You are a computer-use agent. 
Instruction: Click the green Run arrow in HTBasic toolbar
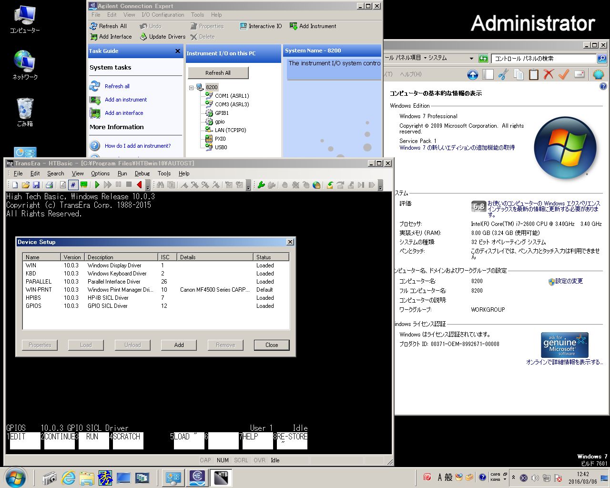click(x=97, y=185)
